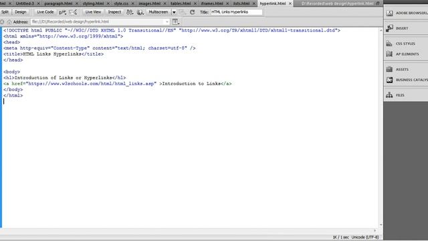Switch to the tables.html tab
The height and width of the screenshot is (241, 428).
(x=181, y=3)
